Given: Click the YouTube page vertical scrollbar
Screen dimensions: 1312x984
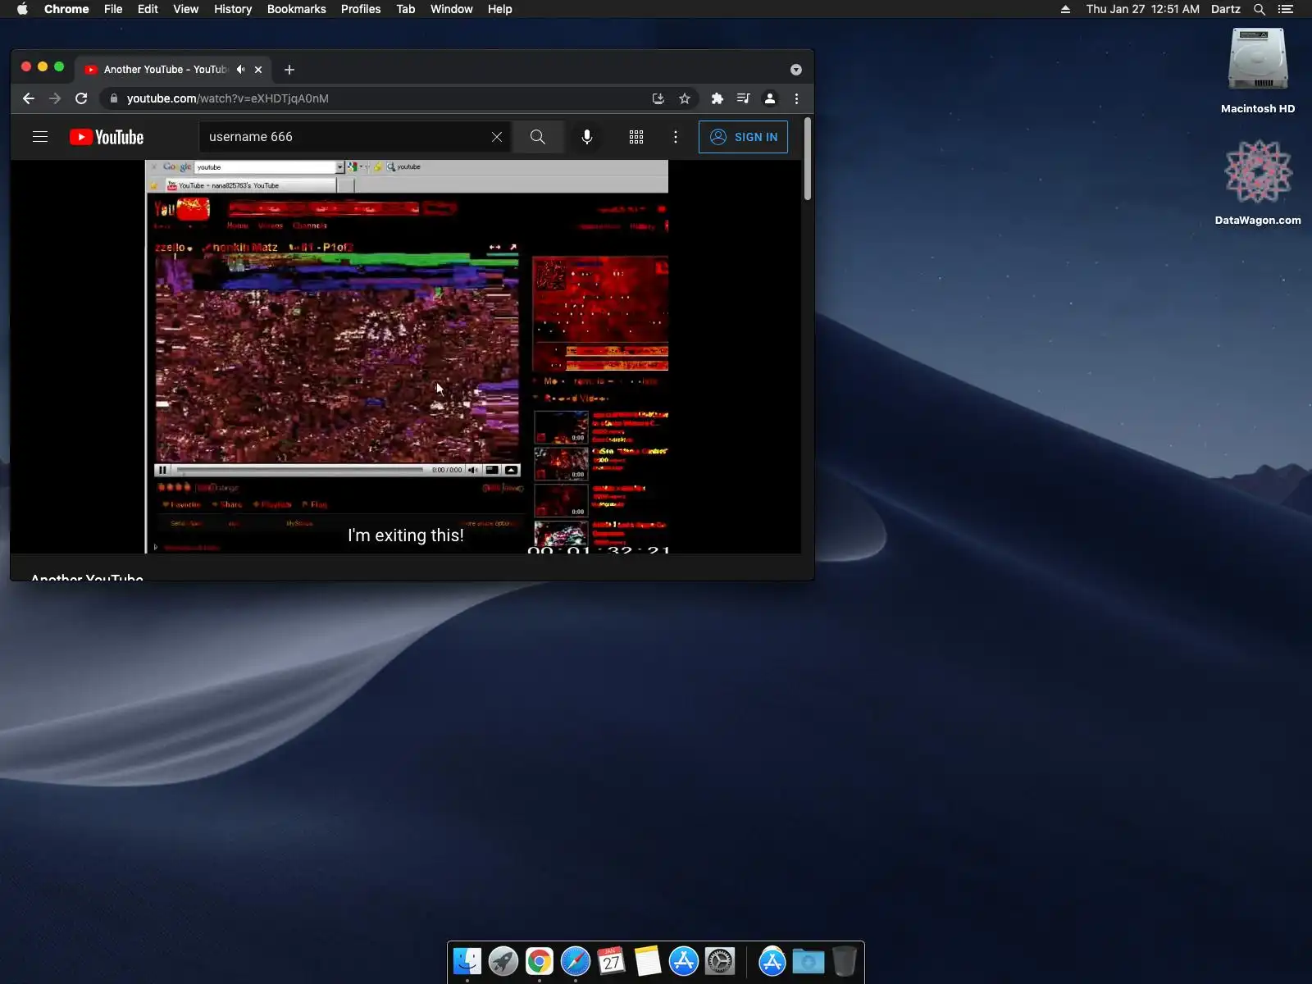Looking at the screenshot, I should pos(808,160).
